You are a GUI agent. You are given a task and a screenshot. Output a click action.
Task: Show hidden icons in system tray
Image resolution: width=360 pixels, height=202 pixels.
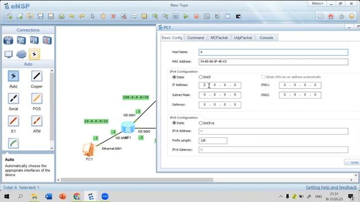coord(281,196)
